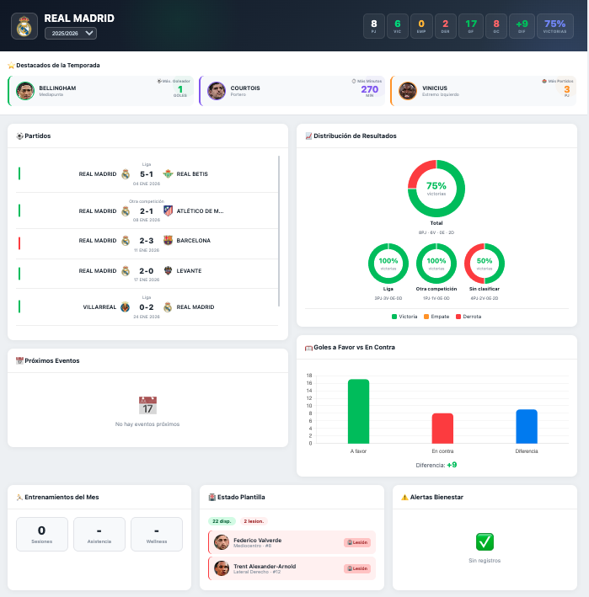Click the icon beside Estado Plantilla
The image size is (589, 597).
pyautogui.click(x=212, y=498)
